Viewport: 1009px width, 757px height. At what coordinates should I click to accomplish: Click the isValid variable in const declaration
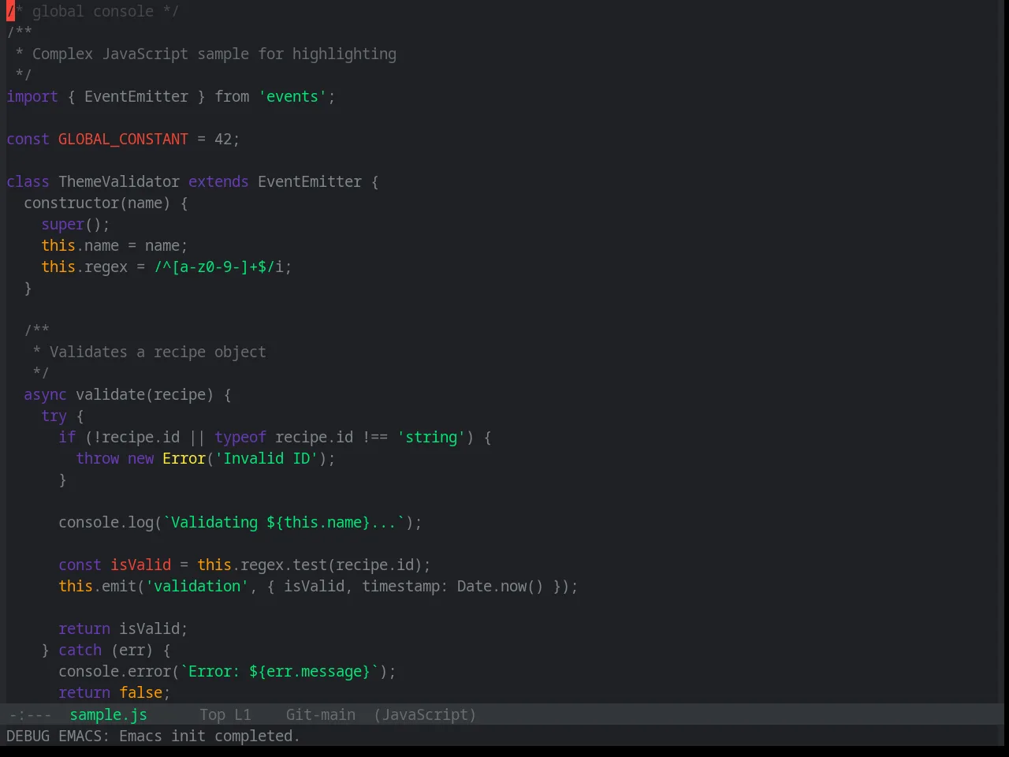[x=140, y=565]
